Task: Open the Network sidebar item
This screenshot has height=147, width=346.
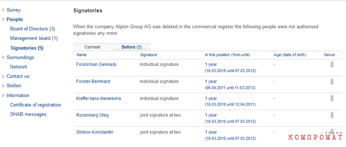Action: tap(19, 67)
